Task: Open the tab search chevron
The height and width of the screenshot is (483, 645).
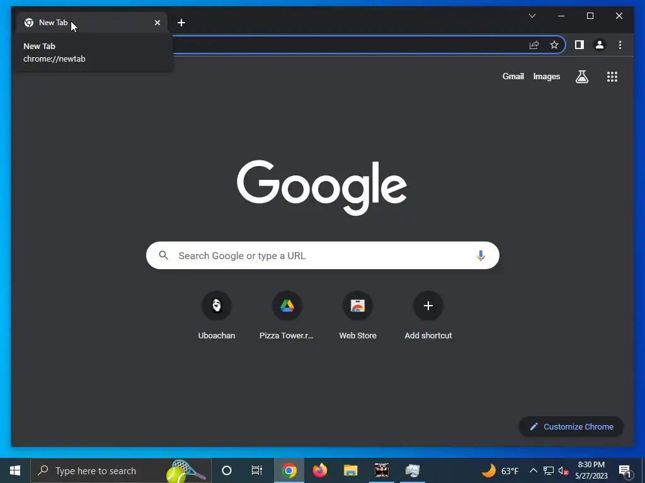Action: 532,16
